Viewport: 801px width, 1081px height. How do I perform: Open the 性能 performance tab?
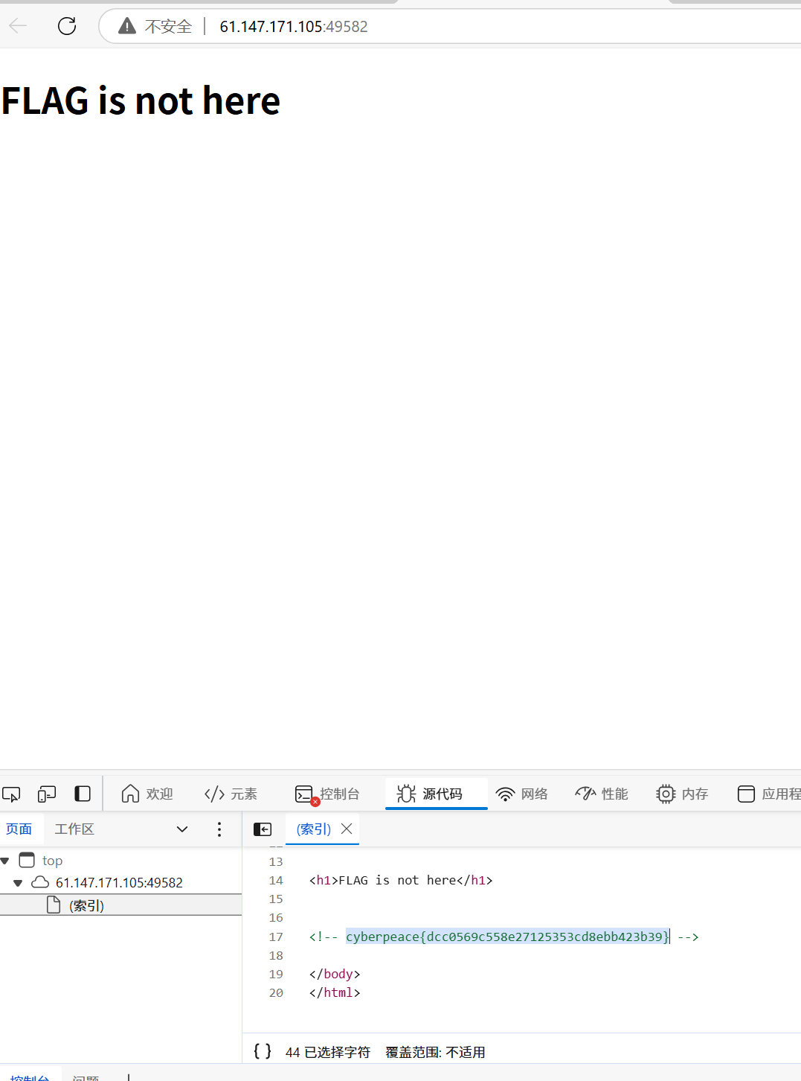(x=602, y=794)
